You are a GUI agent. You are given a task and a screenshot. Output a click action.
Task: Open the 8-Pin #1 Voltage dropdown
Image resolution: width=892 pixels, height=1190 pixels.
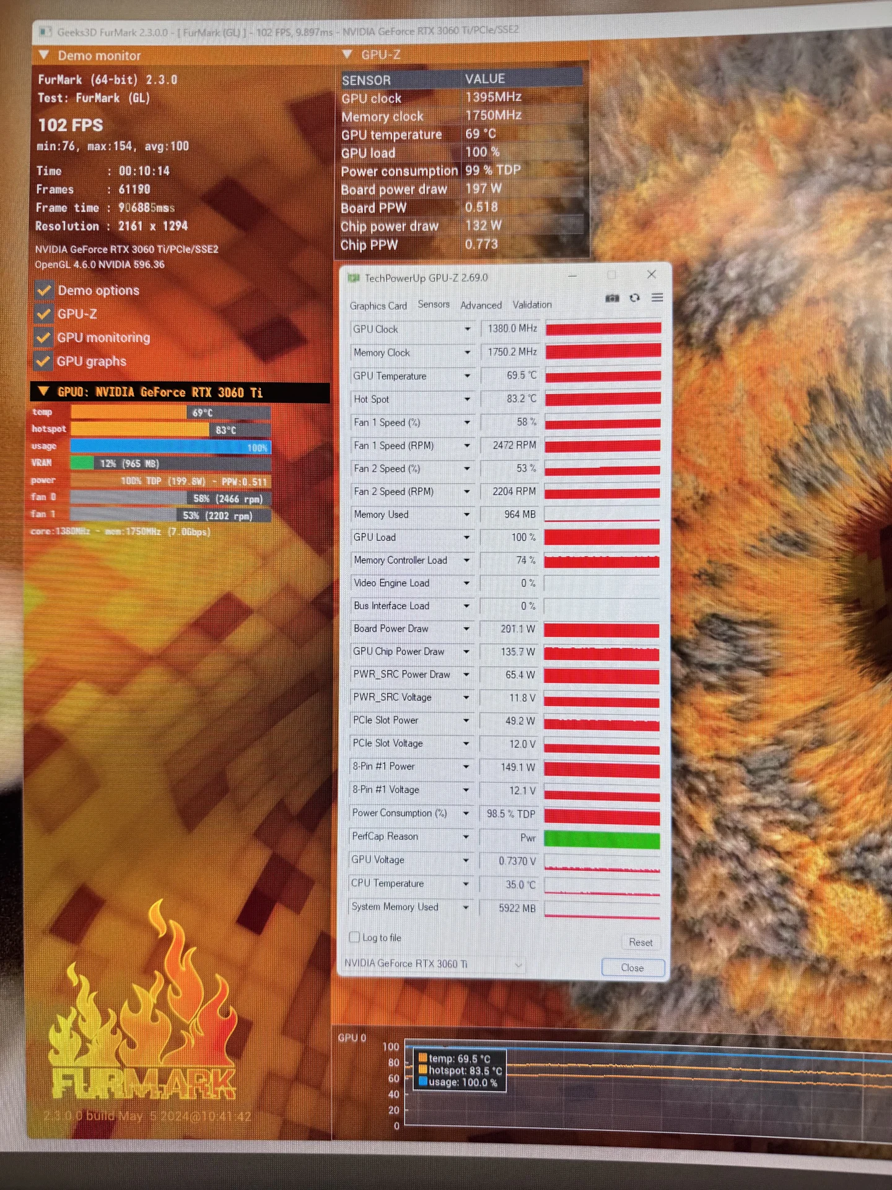[466, 790]
